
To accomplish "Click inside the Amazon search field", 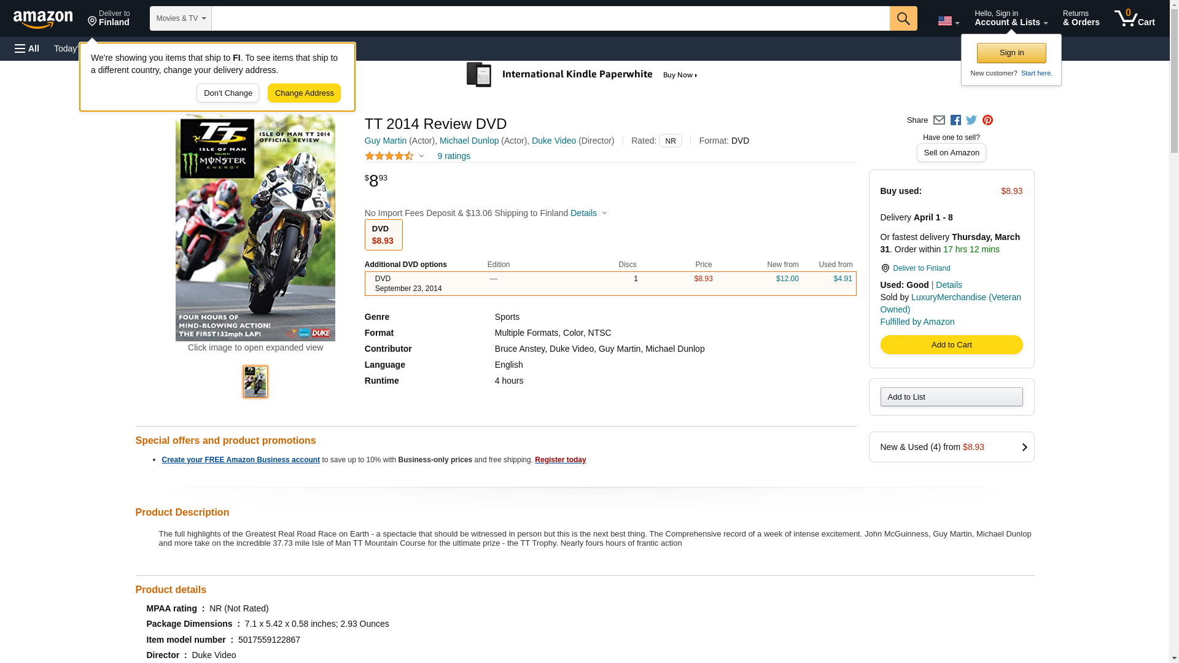I will (x=550, y=18).
